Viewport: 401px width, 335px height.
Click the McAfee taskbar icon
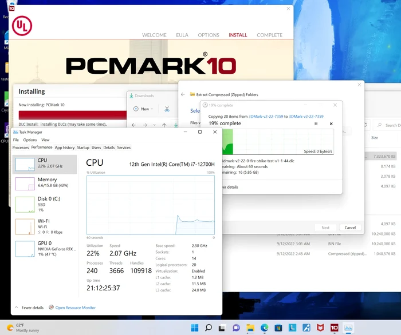coord(320,328)
